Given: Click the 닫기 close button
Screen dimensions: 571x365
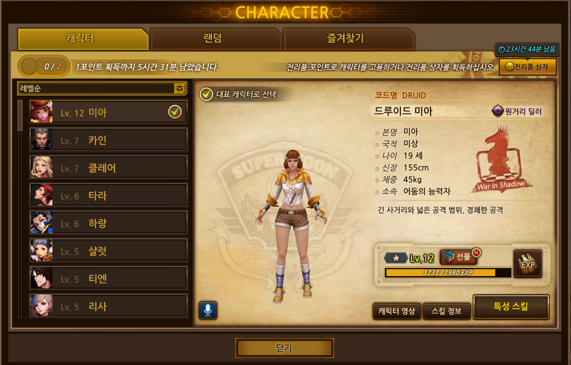Looking at the screenshot, I should (x=285, y=348).
